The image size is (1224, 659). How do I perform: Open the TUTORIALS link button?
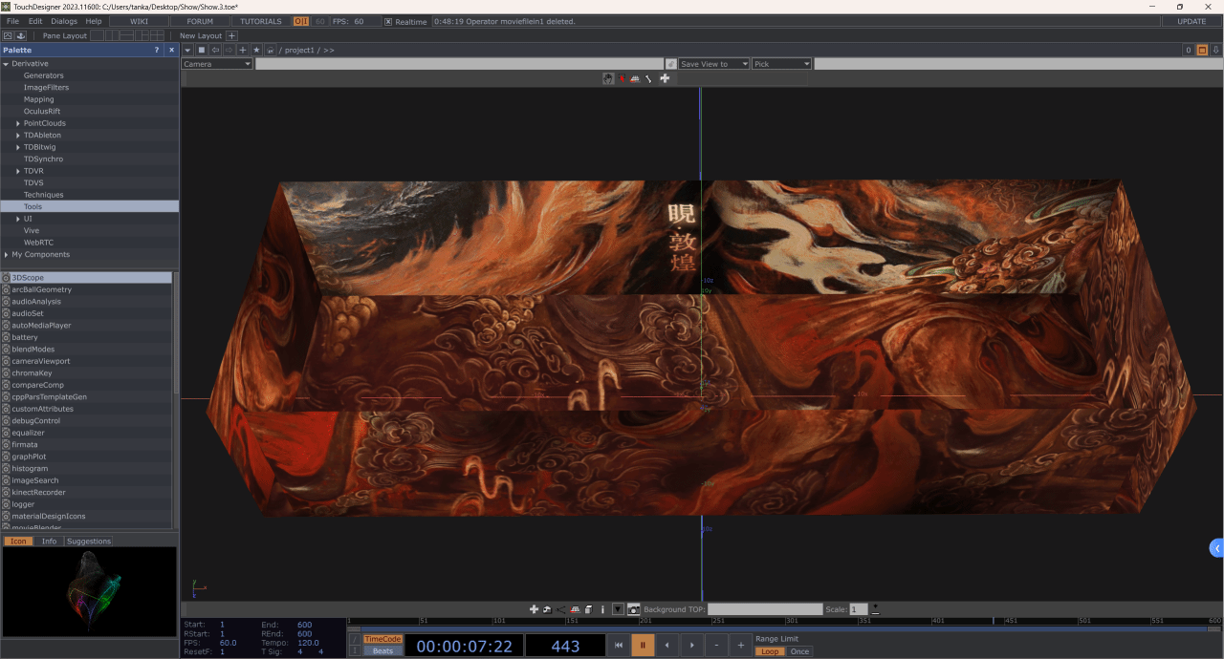click(261, 21)
